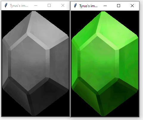This screenshot has width=143, height=120.
Task: Minimize the green gem window
Action: (x=105, y=6)
